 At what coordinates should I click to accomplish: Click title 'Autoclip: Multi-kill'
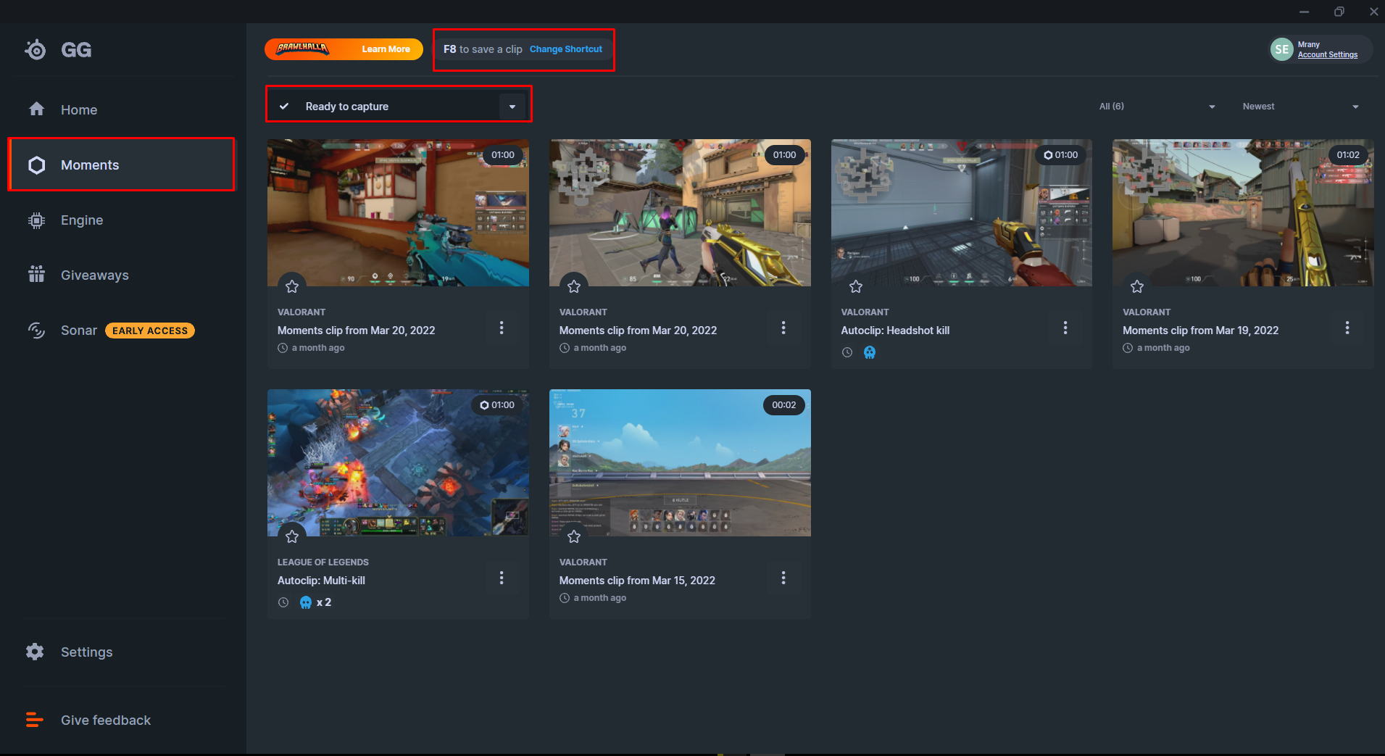(x=321, y=581)
